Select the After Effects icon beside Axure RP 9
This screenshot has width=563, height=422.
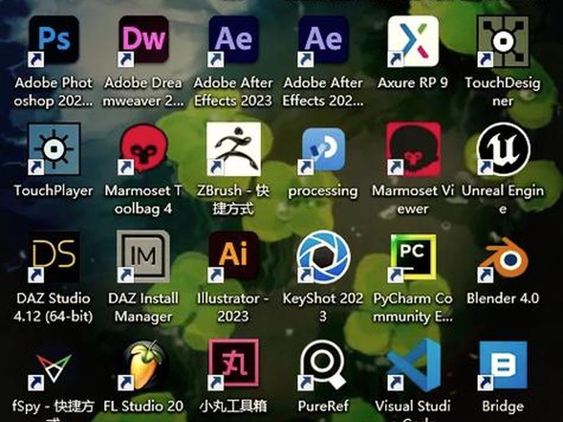coord(323,41)
